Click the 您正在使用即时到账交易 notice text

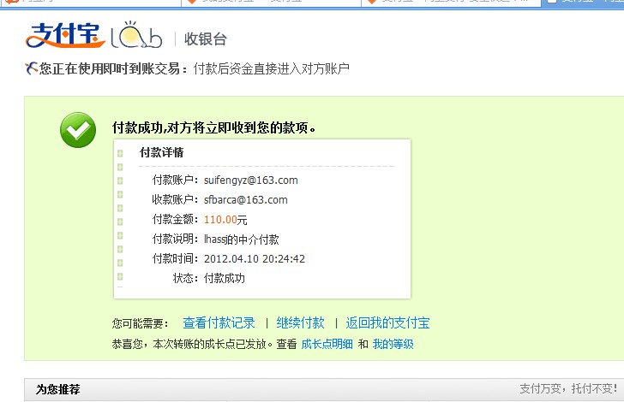(113, 68)
